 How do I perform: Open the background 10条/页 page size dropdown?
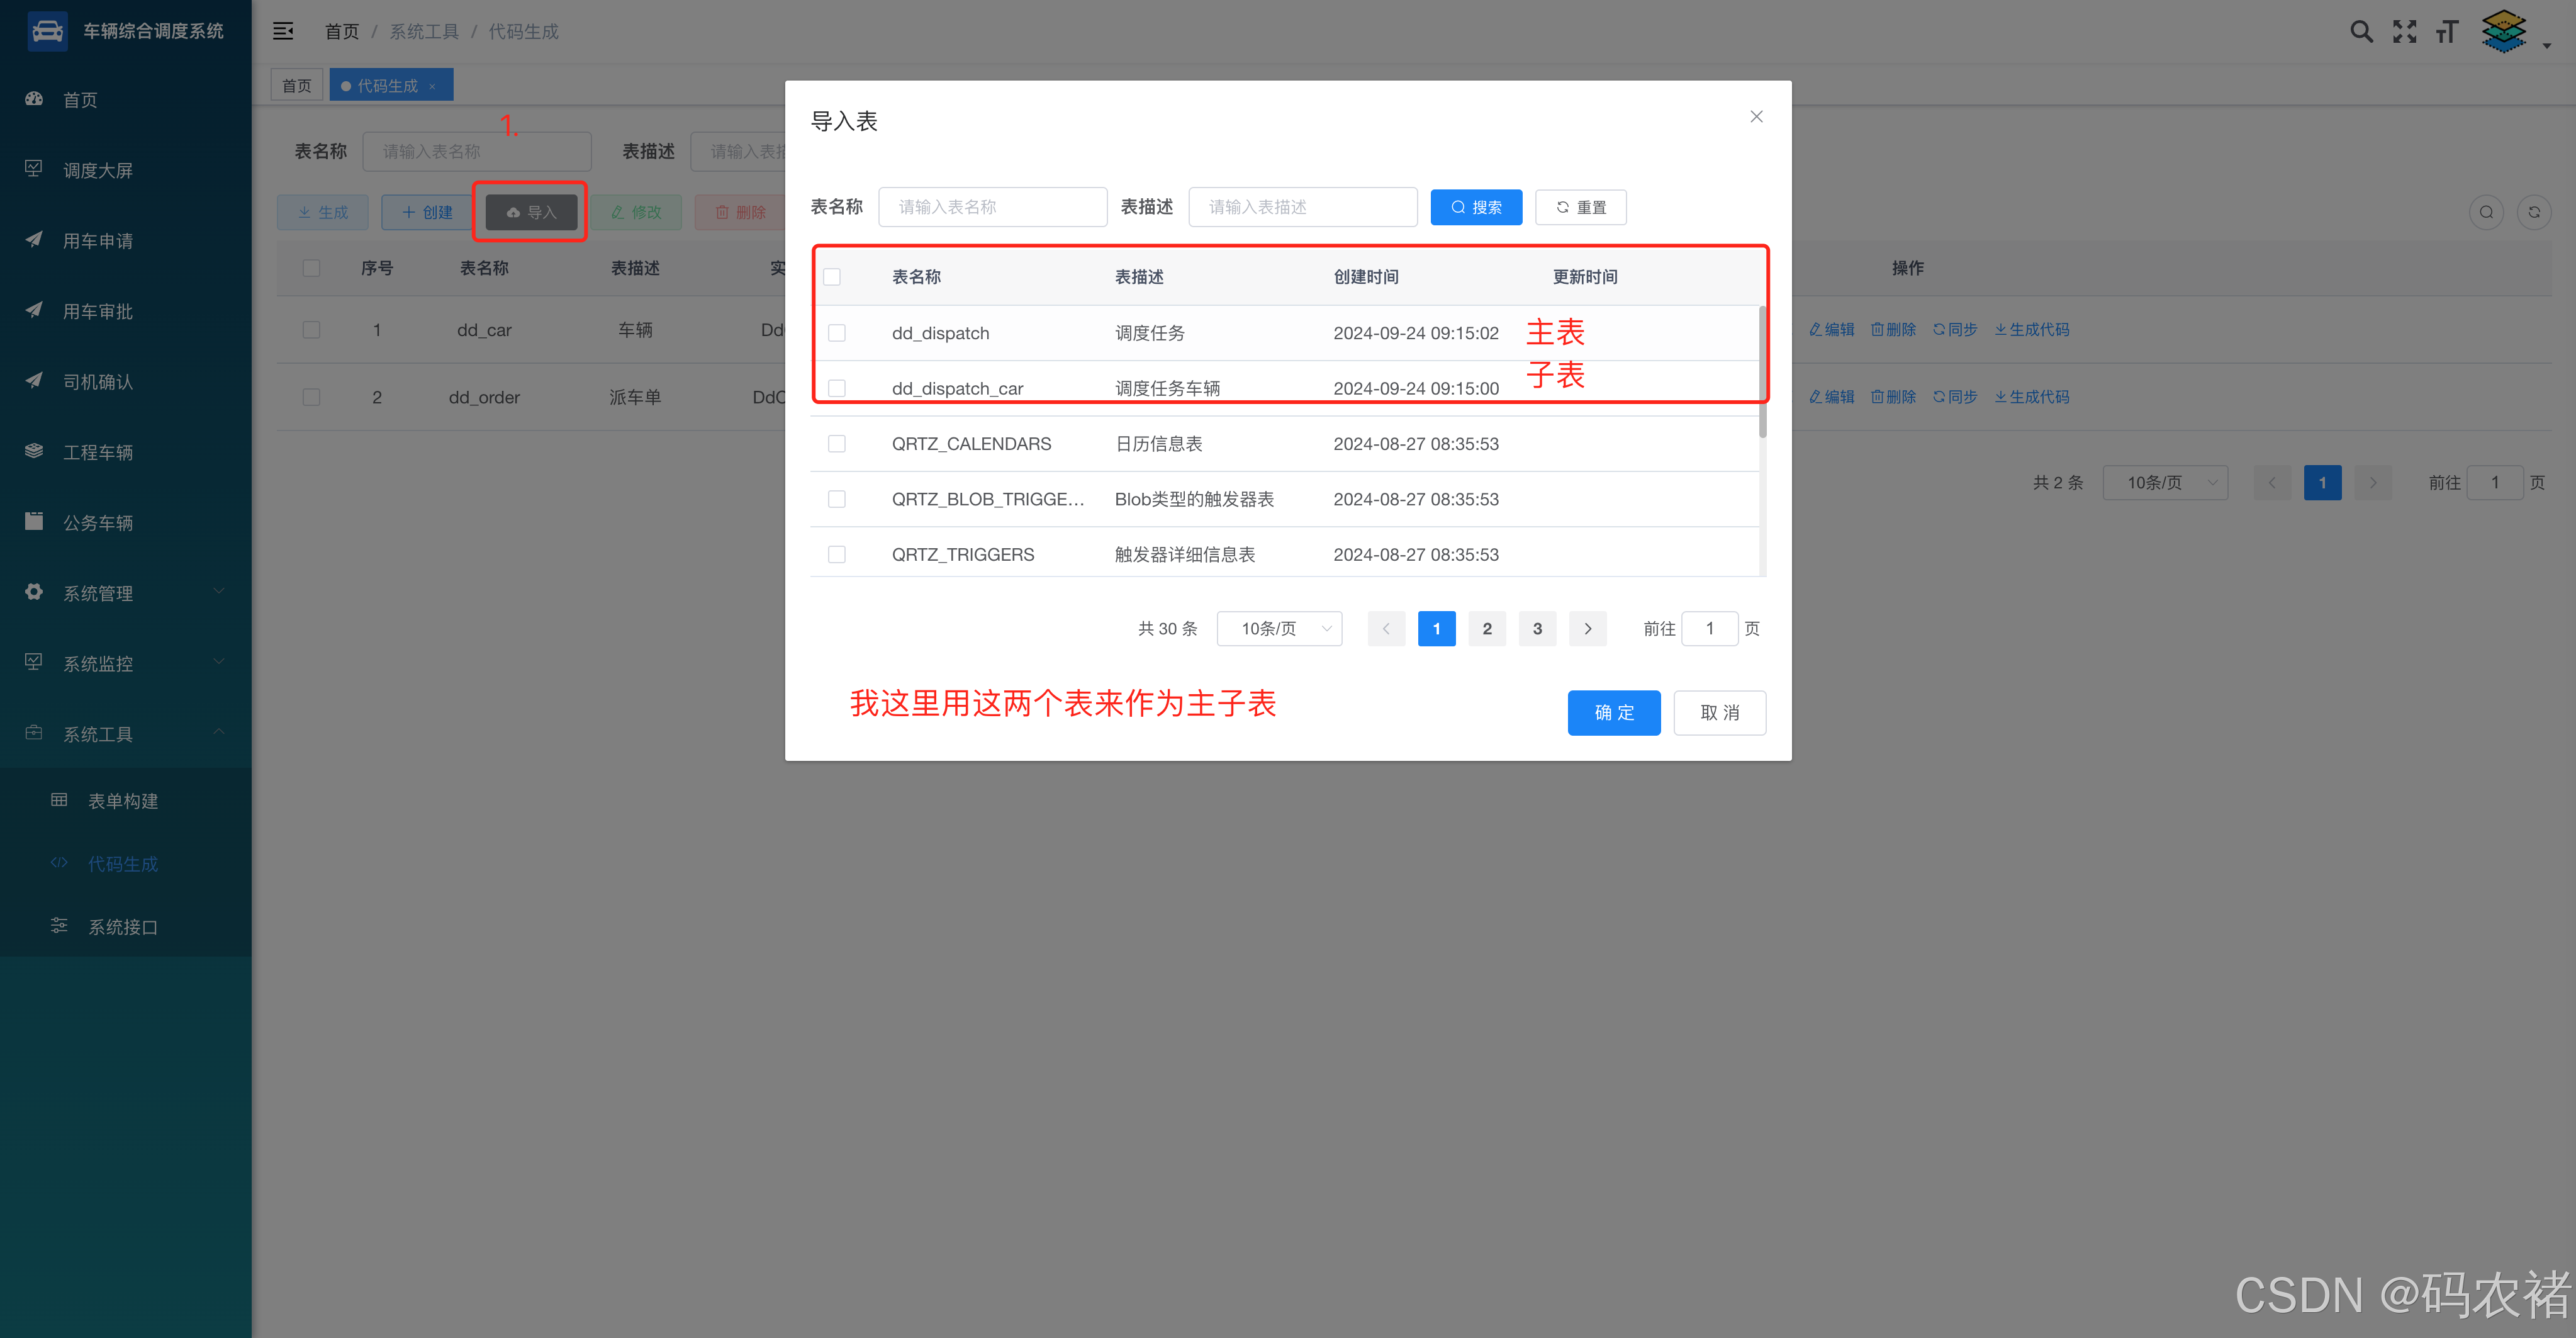(2165, 483)
